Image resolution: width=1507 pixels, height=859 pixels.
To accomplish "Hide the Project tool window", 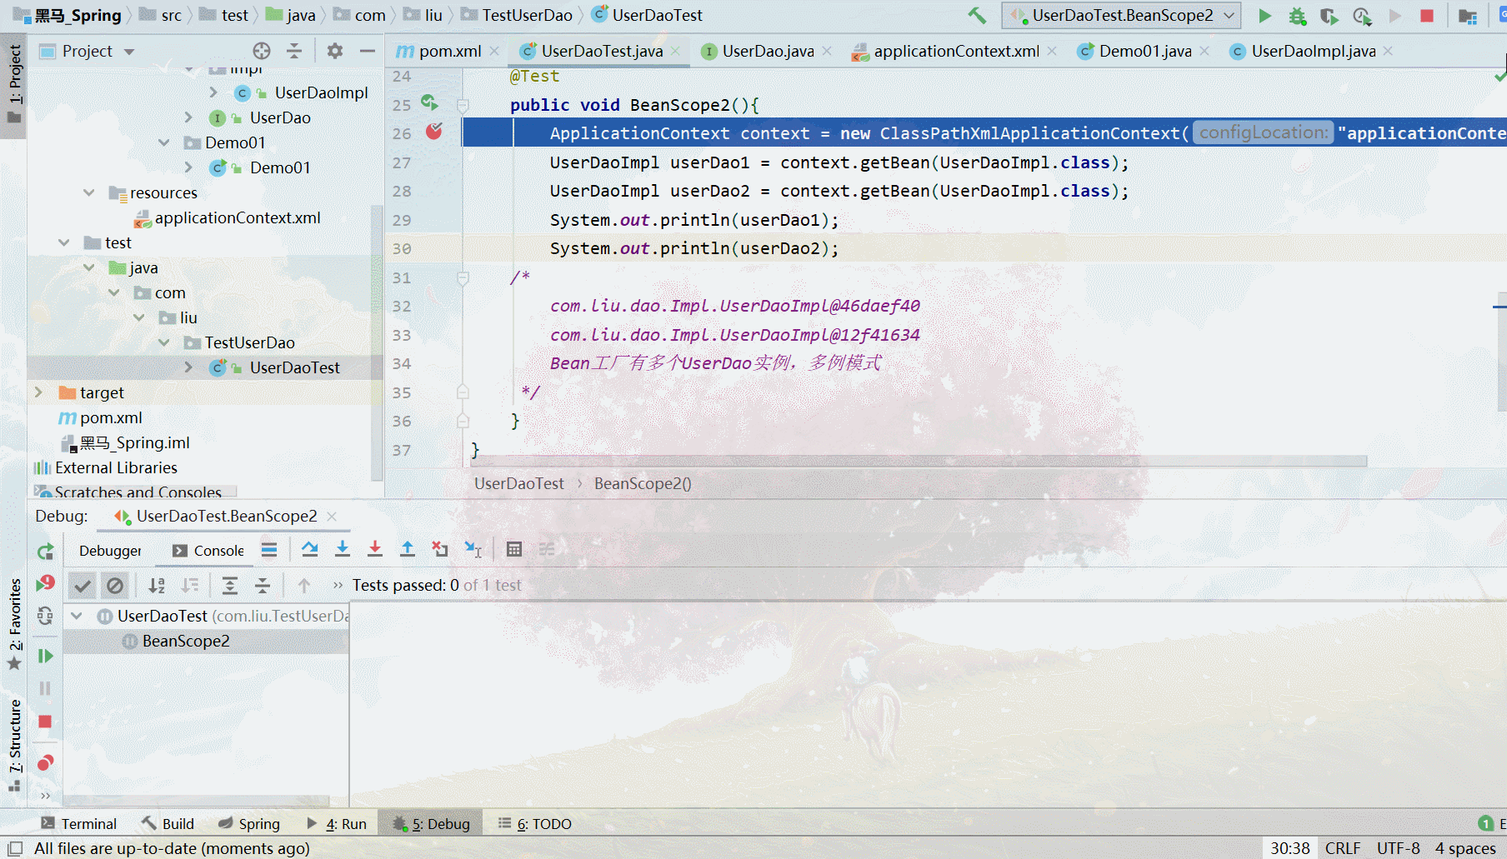I will [x=368, y=51].
